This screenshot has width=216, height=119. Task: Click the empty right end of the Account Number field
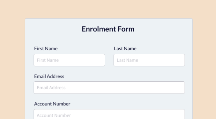(165, 114)
